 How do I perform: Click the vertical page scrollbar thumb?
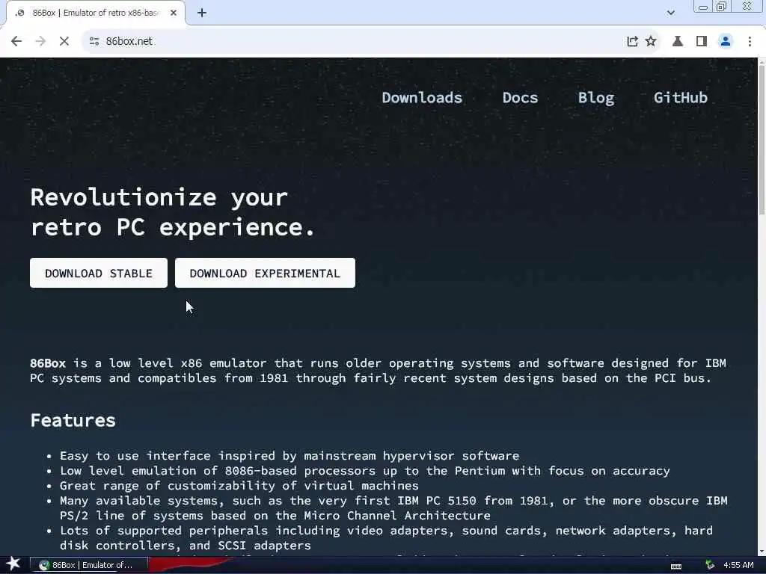tap(762, 139)
